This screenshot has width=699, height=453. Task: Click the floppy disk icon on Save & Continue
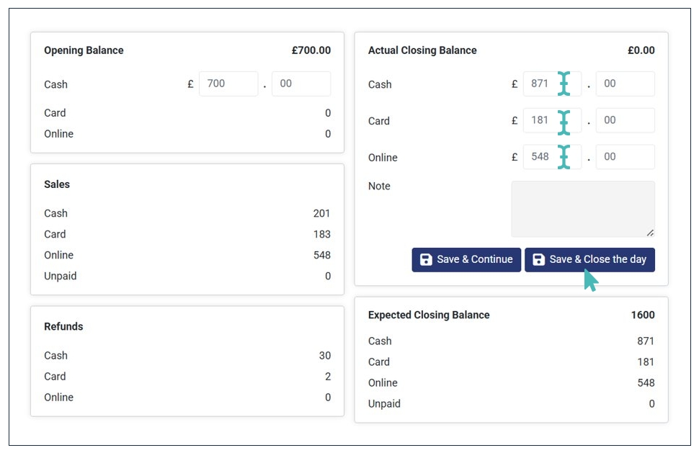coord(426,259)
